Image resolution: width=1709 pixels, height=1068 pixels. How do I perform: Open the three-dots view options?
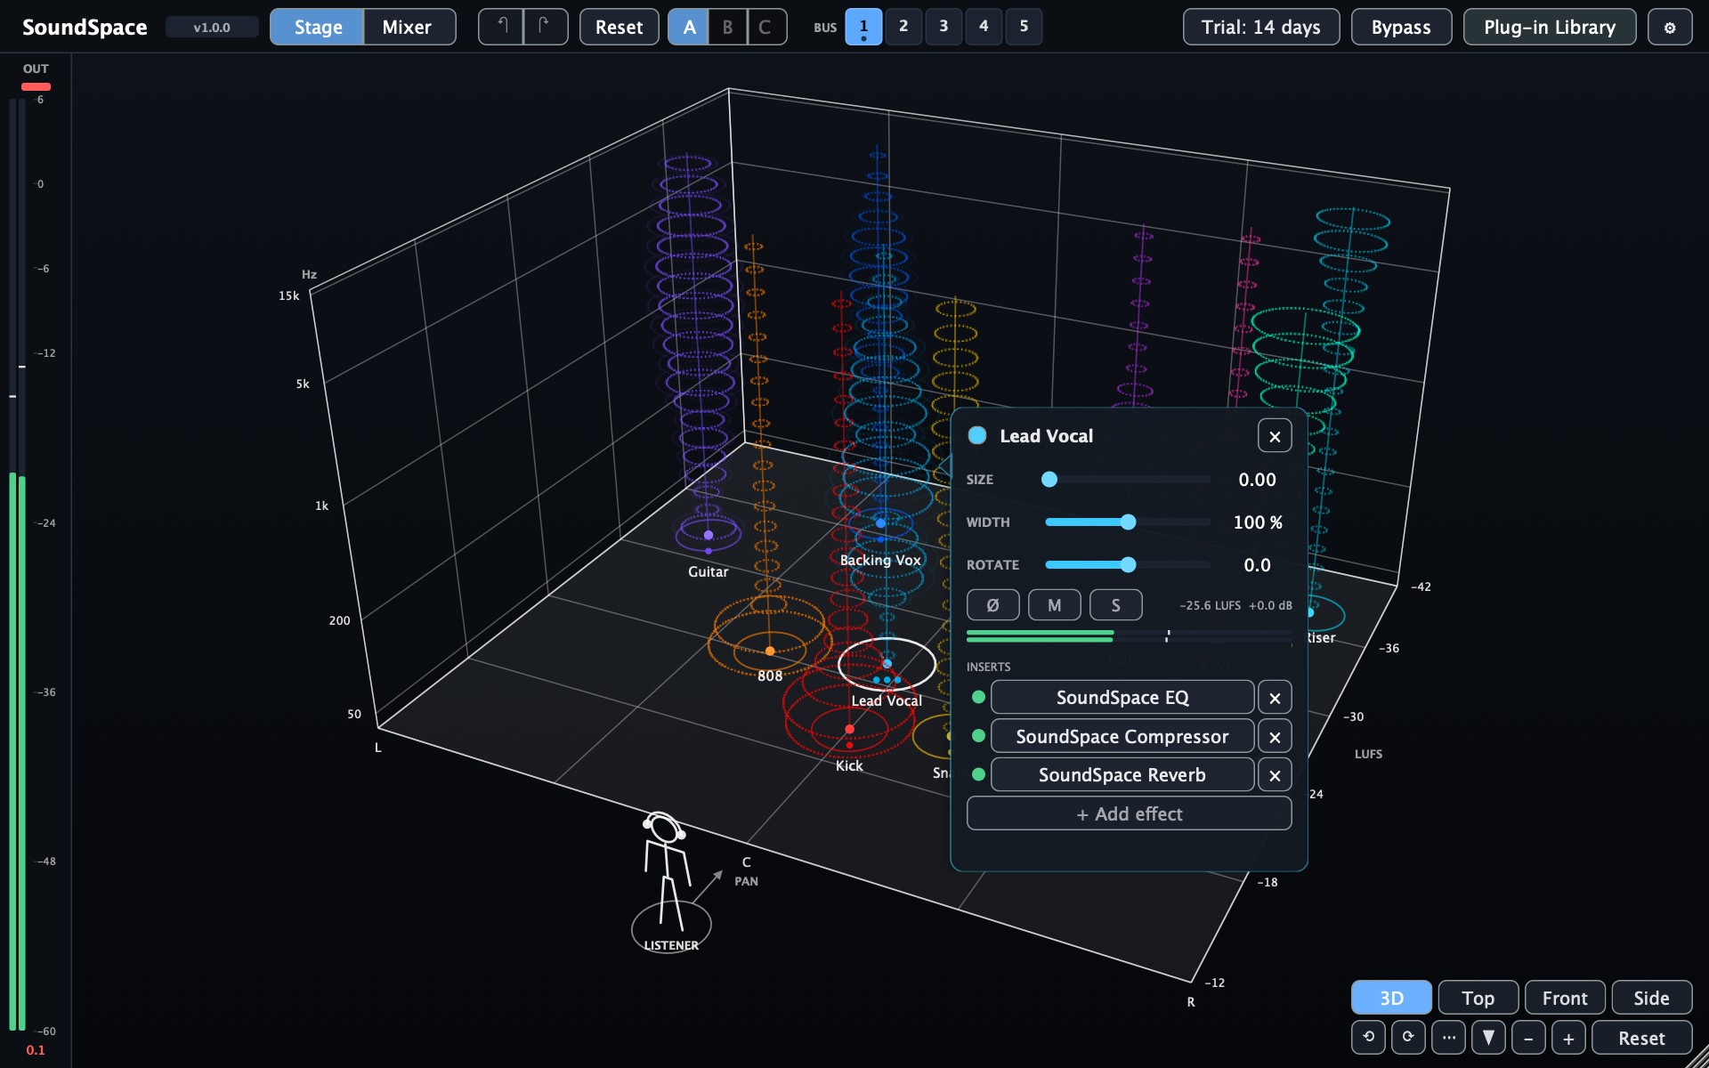pyautogui.click(x=1448, y=1037)
